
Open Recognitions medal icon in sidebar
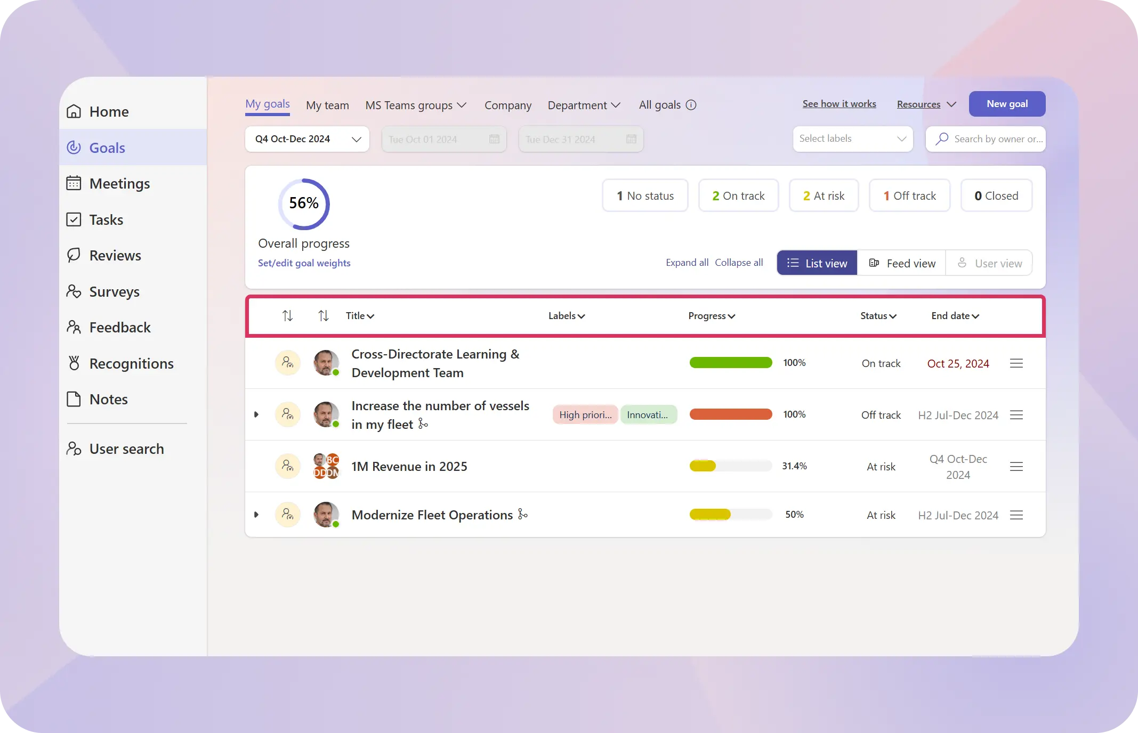[74, 363]
